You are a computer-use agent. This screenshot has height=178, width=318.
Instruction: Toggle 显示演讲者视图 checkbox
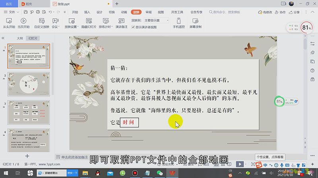[x=133, y=27]
